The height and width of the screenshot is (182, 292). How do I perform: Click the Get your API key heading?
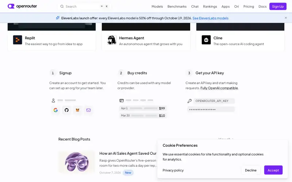pyautogui.click(x=210, y=73)
